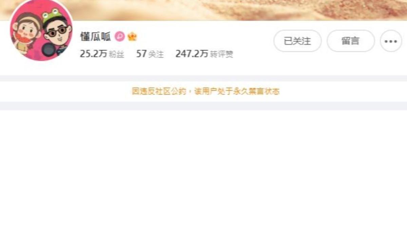
Task: Click the username 懂瓜呱
Action: pyautogui.click(x=96, y=37)
